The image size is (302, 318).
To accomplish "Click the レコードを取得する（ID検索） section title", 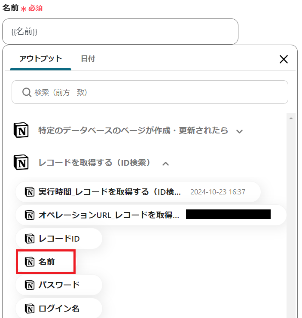I will click(95, 163).
